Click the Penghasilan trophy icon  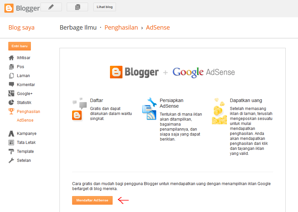11,111
